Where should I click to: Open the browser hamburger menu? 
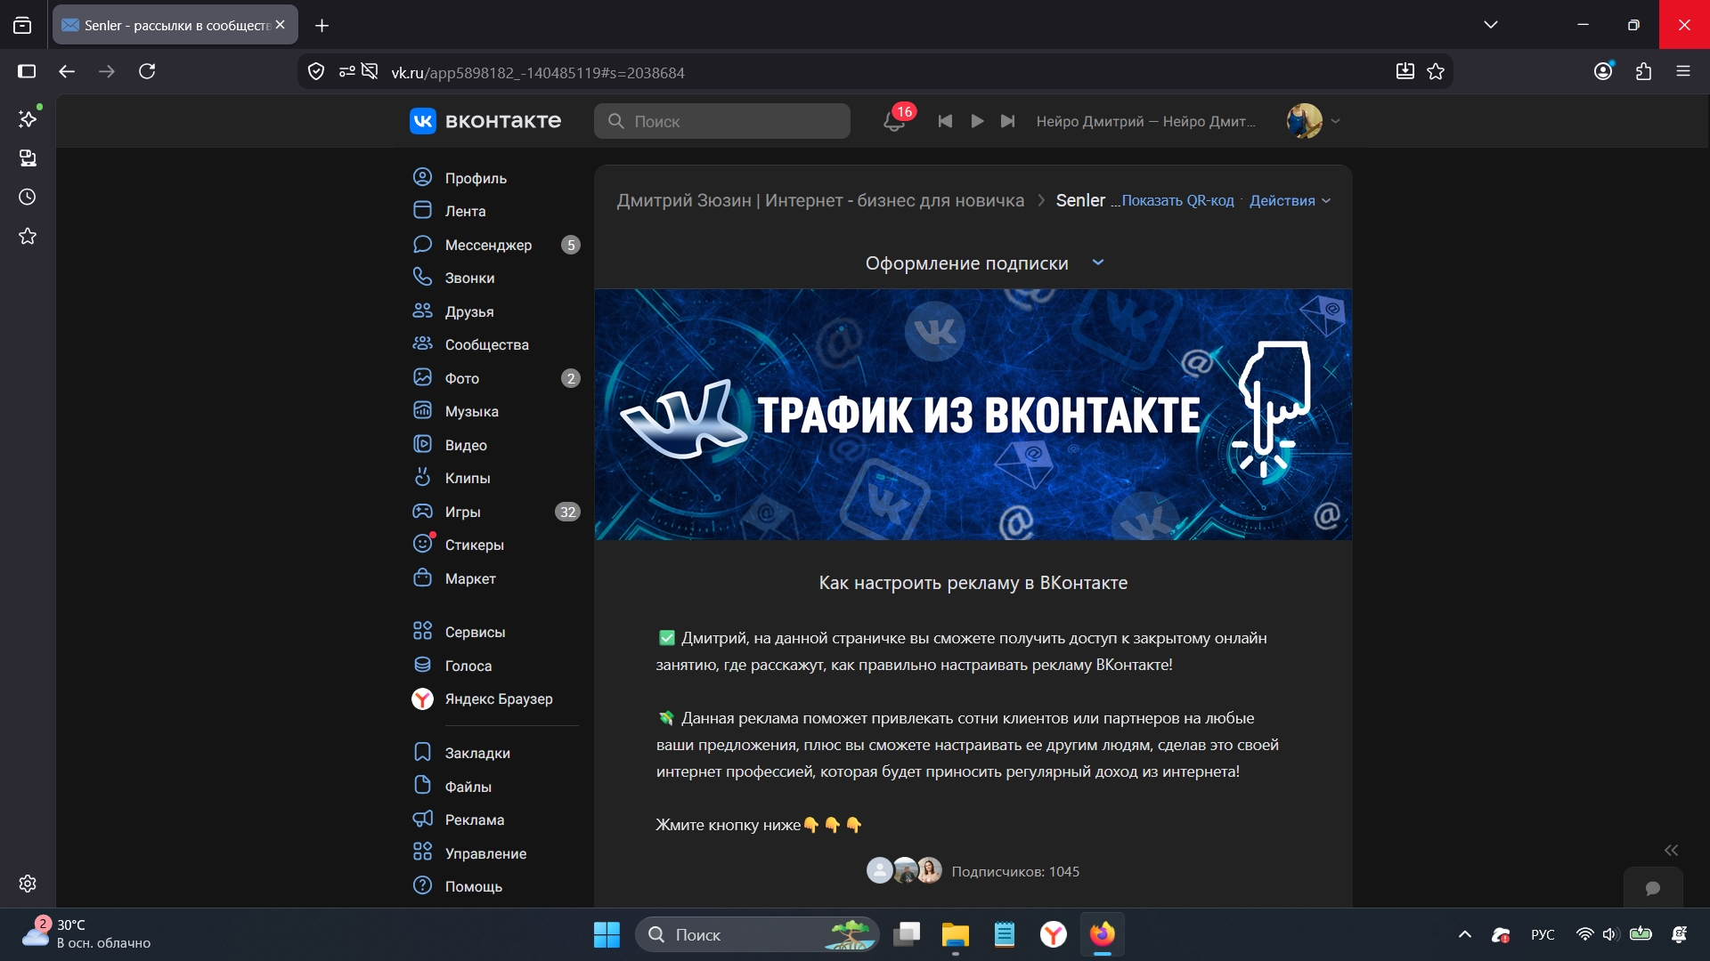click(x=1682, y=71)
